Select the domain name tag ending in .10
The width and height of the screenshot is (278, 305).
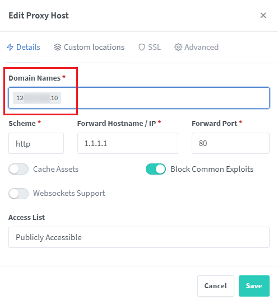[37, 98]
